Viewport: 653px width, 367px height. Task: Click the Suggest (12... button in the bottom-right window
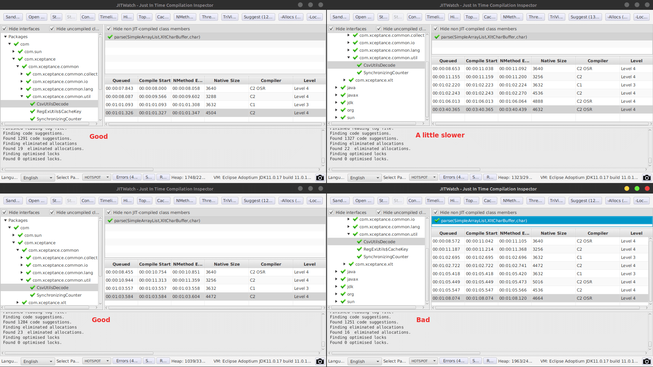point(585,201)
